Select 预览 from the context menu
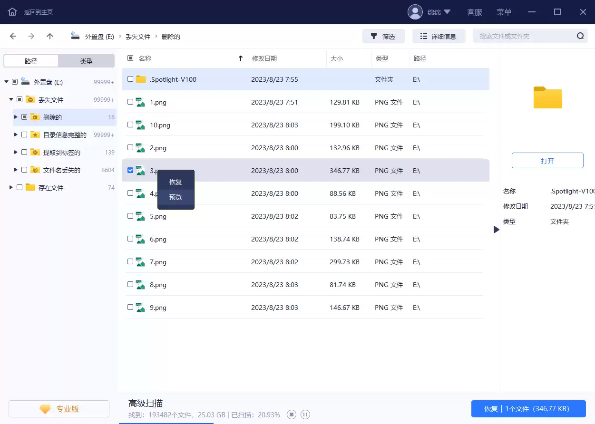The image size is (595, 424). point(176,197)
